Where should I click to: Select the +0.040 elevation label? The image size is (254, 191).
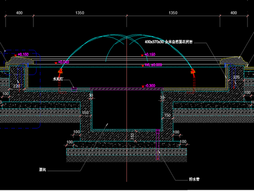coord(63,62)
